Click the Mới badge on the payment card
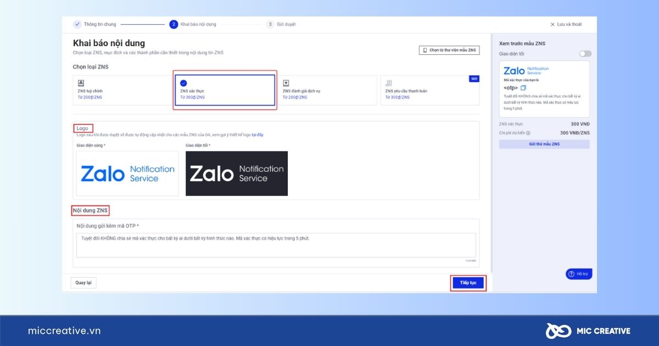This screenshot has height=346, width=659. (x=474, y=79)
